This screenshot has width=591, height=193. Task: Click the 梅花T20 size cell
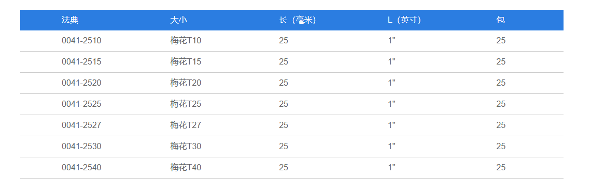tap(186, 83)
